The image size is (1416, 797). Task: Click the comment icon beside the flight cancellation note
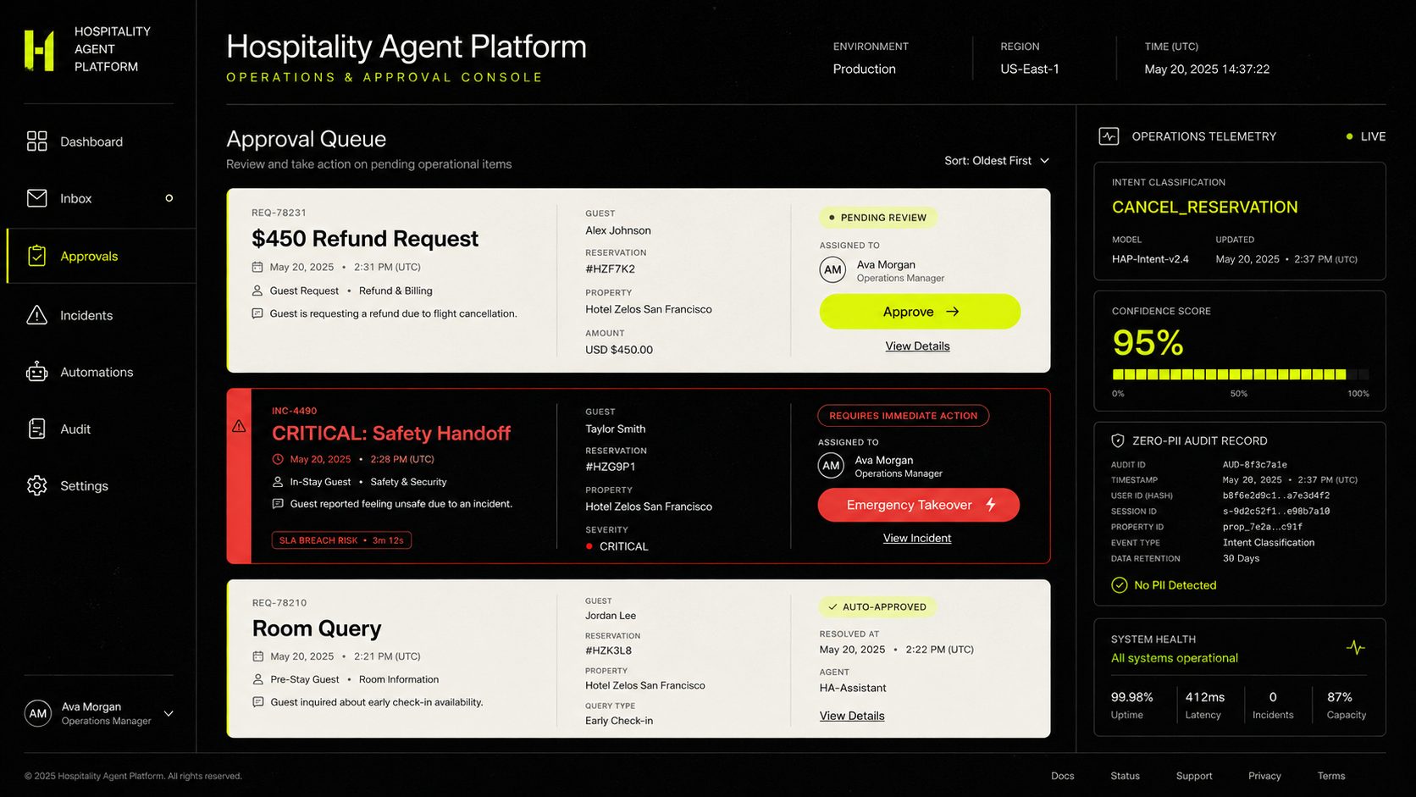[x=257, y=313]
